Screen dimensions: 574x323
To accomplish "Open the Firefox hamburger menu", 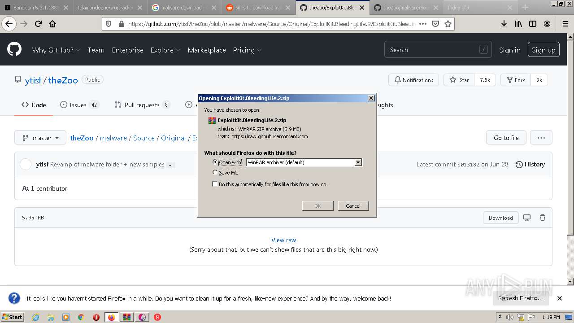I will click(565, 24).
